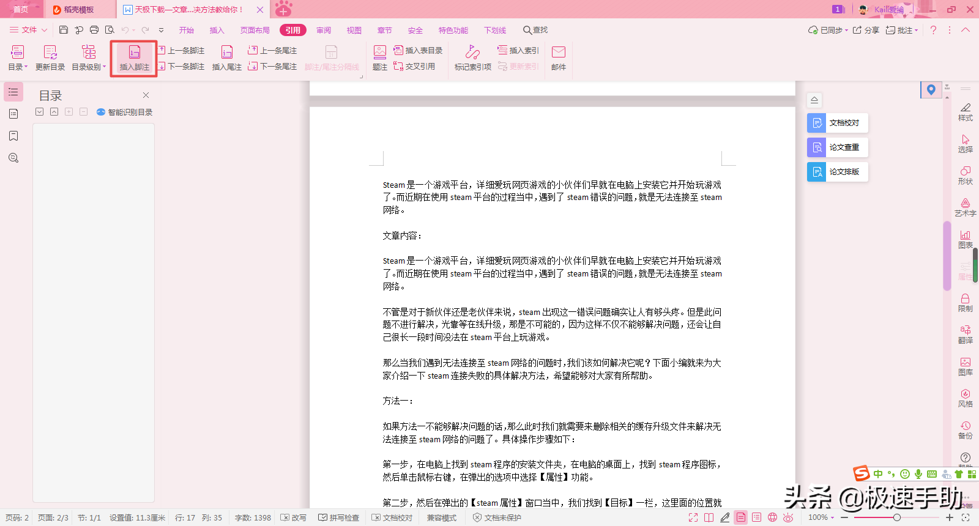The width and height of the screenshot is (979, 526).
Task: Click the zoom out minus button
Action: click(x=844, y=517)
